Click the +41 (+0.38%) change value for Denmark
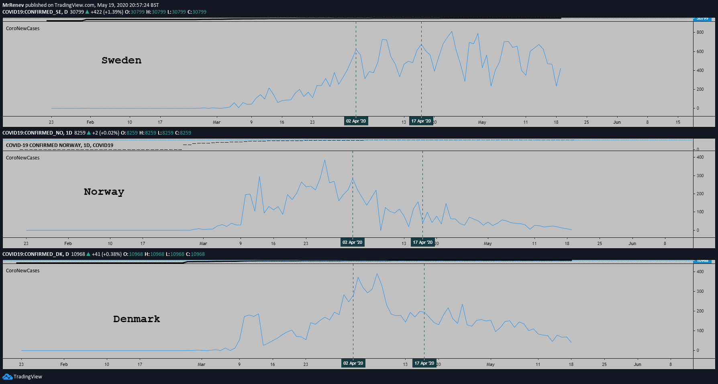The image size is (718, 384). click(x=107, y=254)
